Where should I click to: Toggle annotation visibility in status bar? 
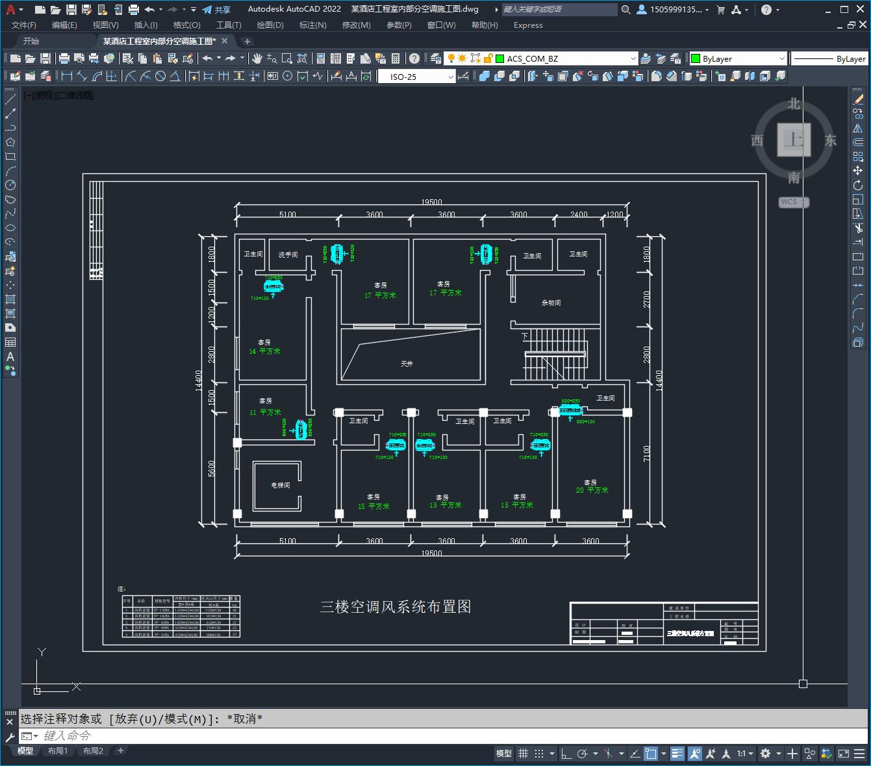(x=695, y=754)
